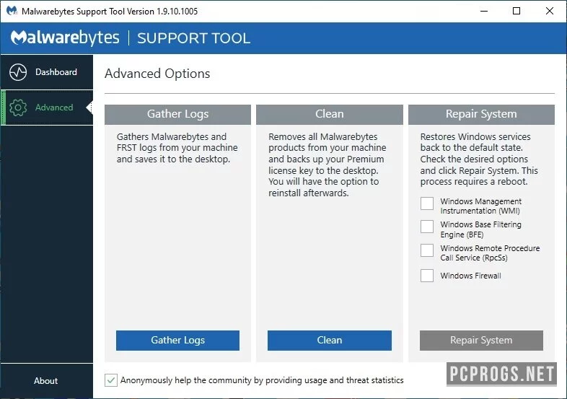The height and width of the screenshot is (399, 567).
Task: Check Windows Base Filtering Engine (BFE)
Action: pyautogui.click(x=427, y=227)
